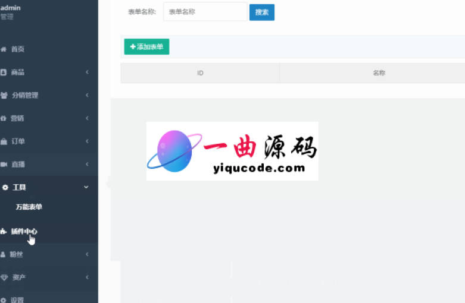
Task: Open the 设置 menu label
Action: click(x=17, y=300)
